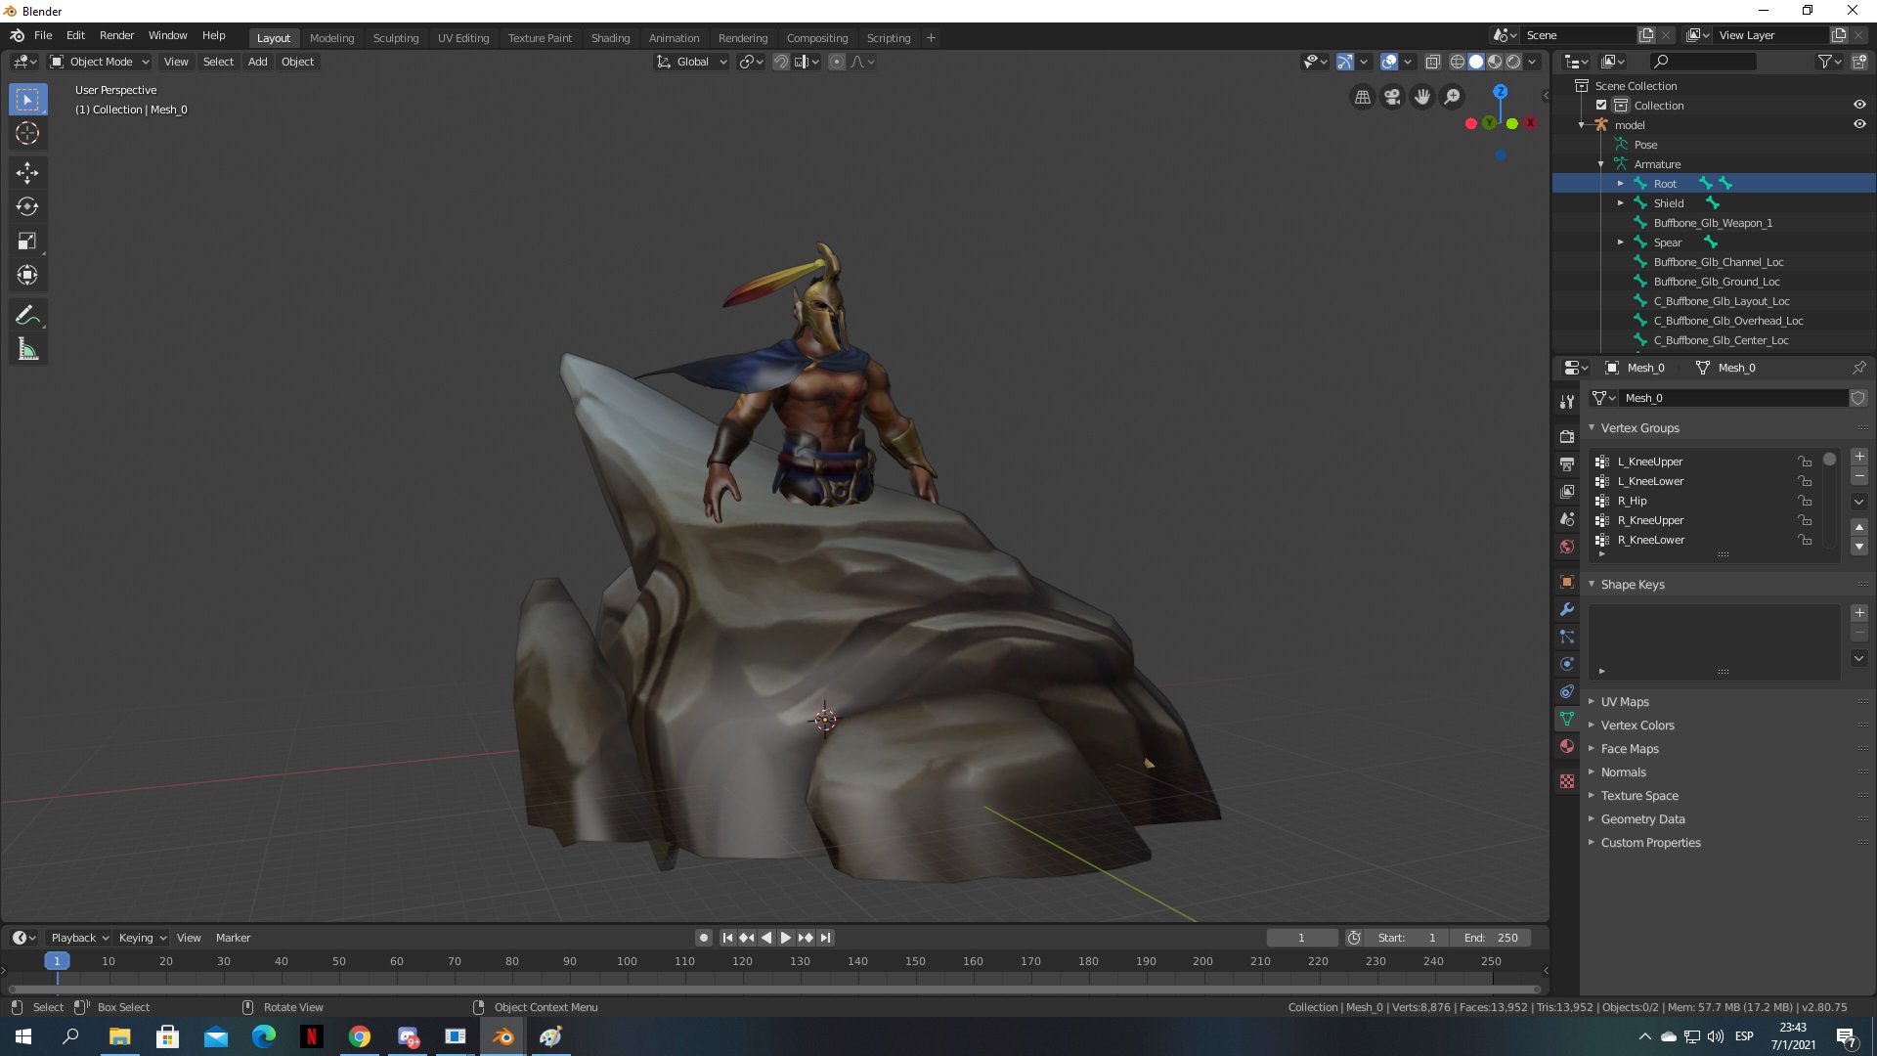Open the Modifier wrench properties tab

tap(1567, 609)
